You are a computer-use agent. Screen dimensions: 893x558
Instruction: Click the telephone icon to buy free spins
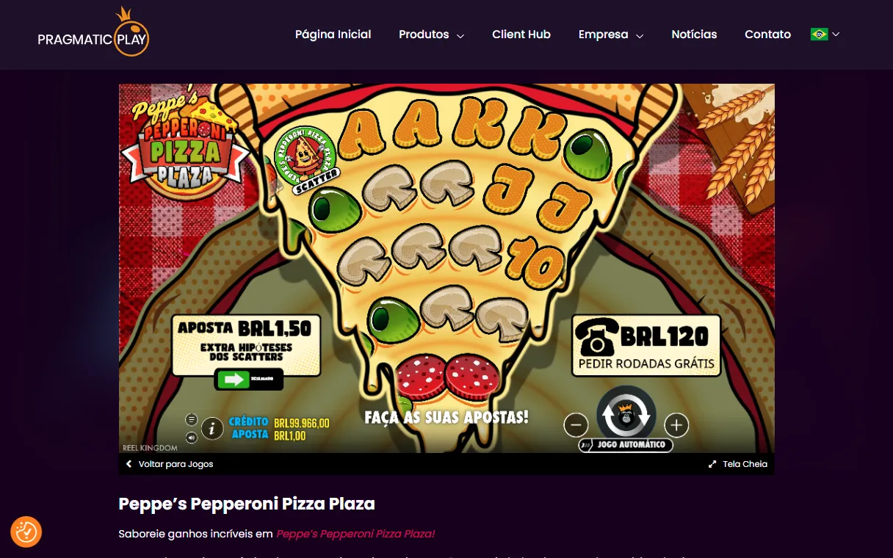pyautogui.click(x=596, y=337)
